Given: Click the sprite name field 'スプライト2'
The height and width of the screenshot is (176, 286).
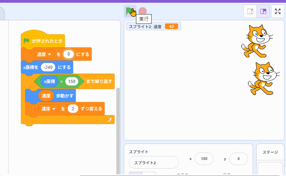Looking at the screenshot, I should pyautogui.click(x=154, y=163).
